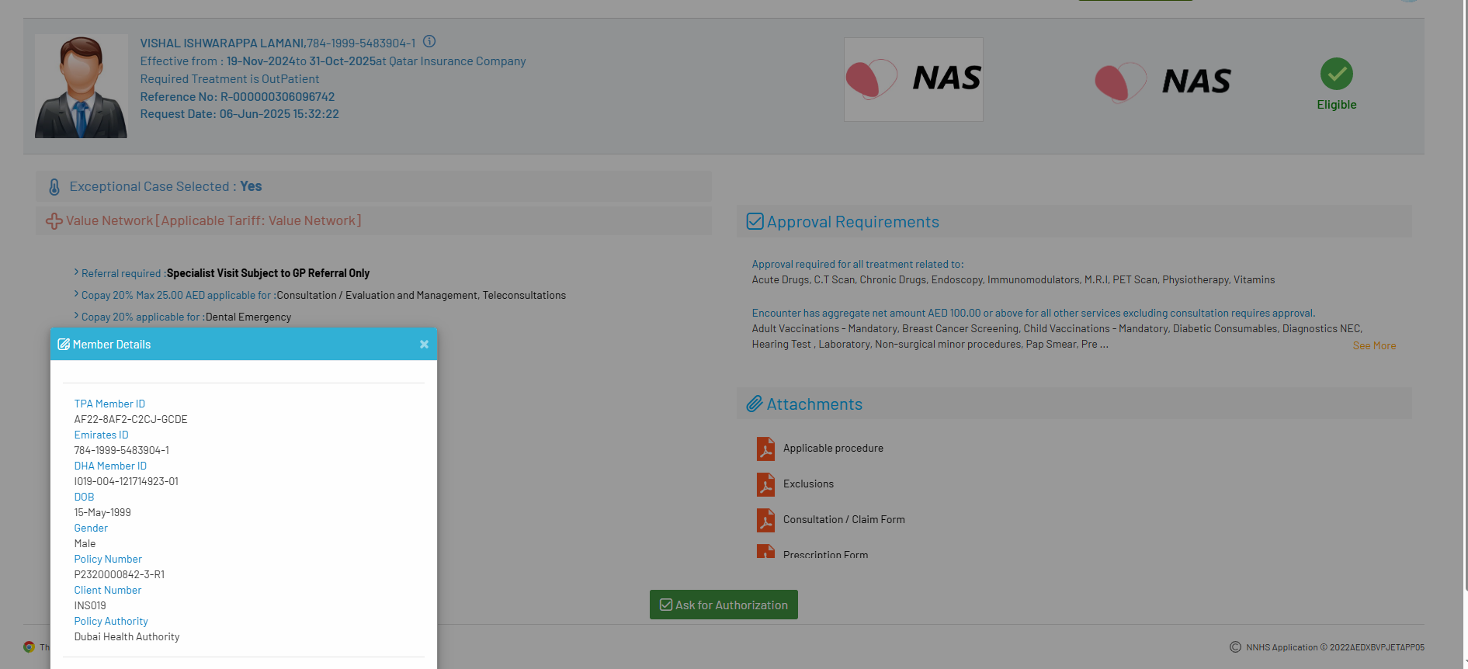This screenshot has height=669, width=1468.
Task: Click the member name VISHAL ISHWARAPPA LAMANI
Action: [x=222, y=43]
